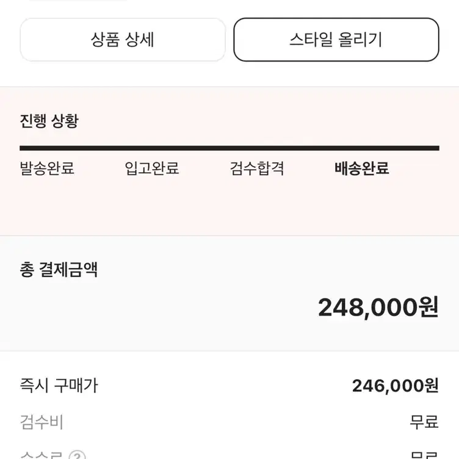
Task: Tap the 스타일 올리기 button
Action: [x=336, y=40]
